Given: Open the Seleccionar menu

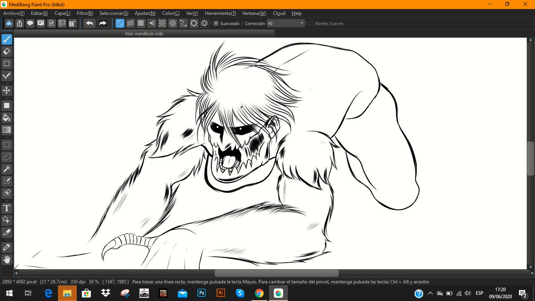Looking at the screenshot, I should pos(114,13).
